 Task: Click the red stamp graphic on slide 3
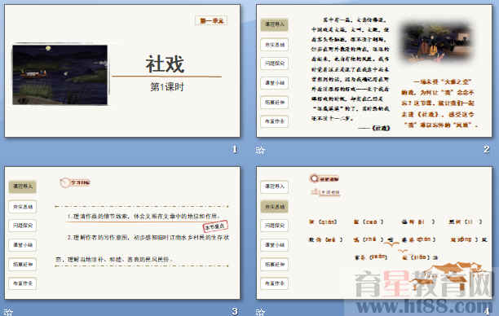tap(215, 226)
